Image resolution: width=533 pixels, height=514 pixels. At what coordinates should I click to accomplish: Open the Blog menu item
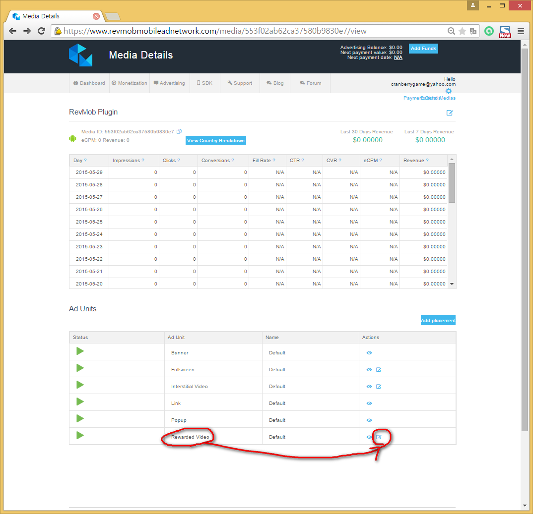tap(275, 83)
